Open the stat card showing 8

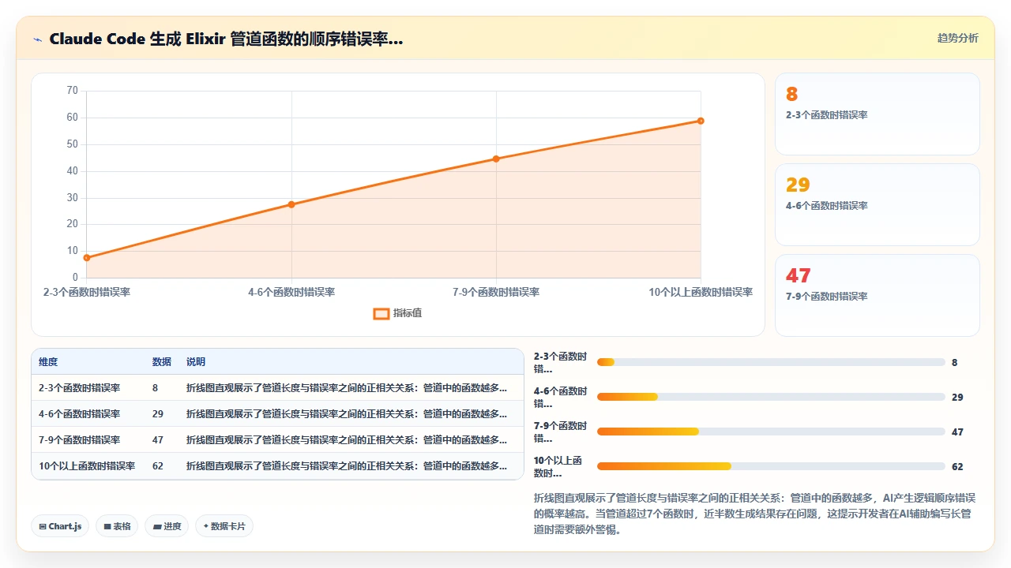(878, 114)
